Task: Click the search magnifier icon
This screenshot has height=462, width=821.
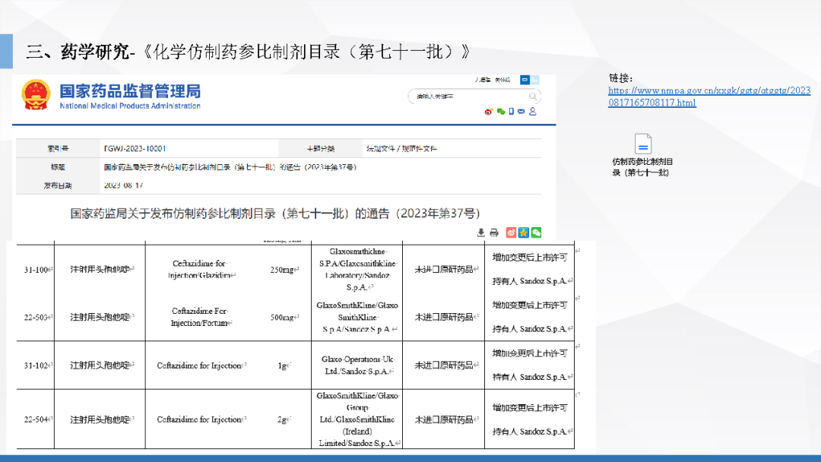Action: [534, 97]
